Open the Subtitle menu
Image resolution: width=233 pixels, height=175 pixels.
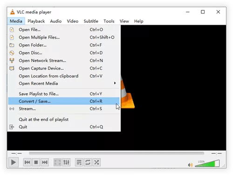tap(91, 21)
